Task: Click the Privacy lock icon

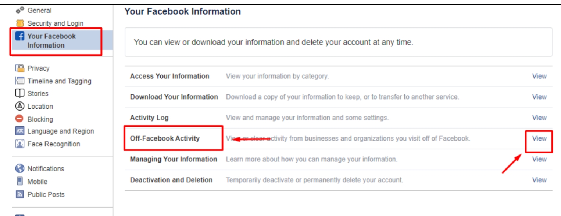Action: 19,68
